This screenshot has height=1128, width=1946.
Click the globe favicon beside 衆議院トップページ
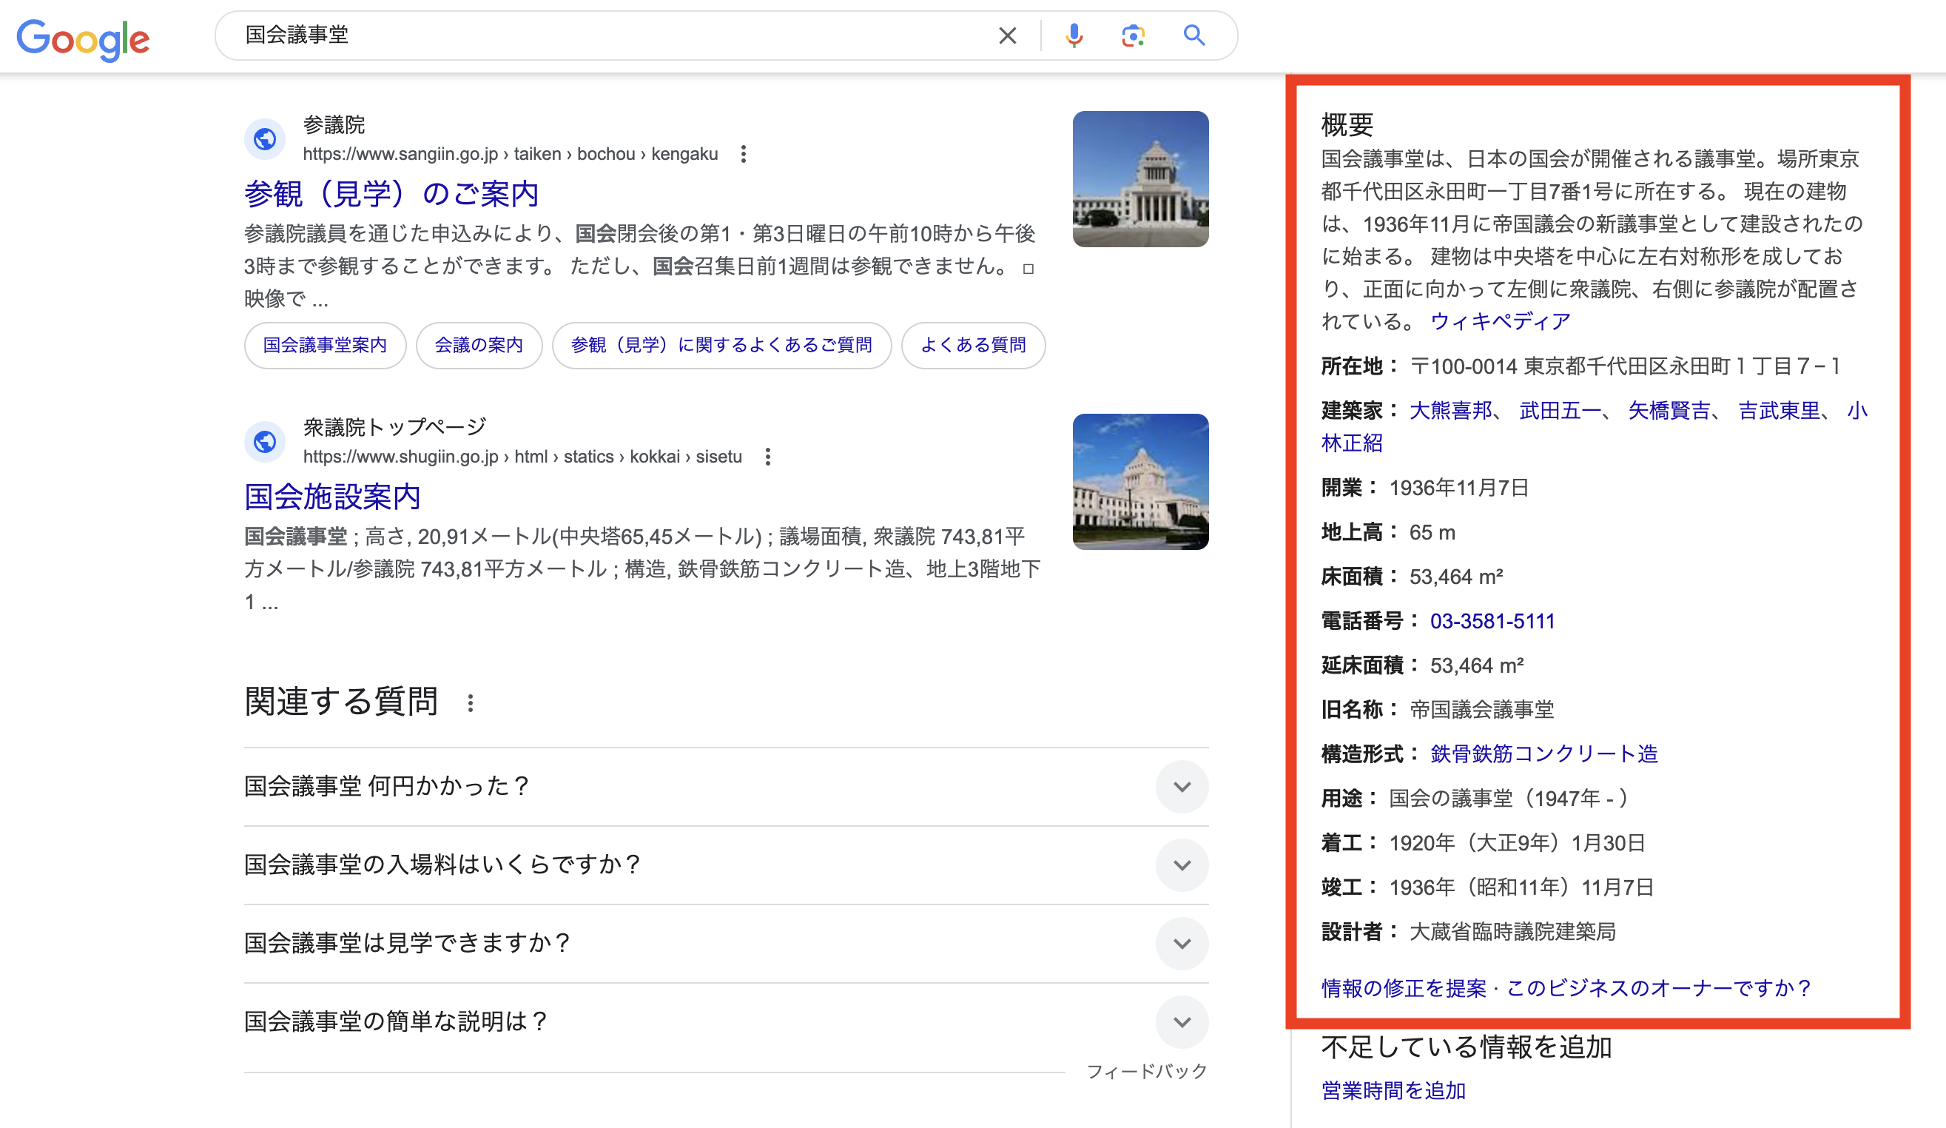(265, 442)
